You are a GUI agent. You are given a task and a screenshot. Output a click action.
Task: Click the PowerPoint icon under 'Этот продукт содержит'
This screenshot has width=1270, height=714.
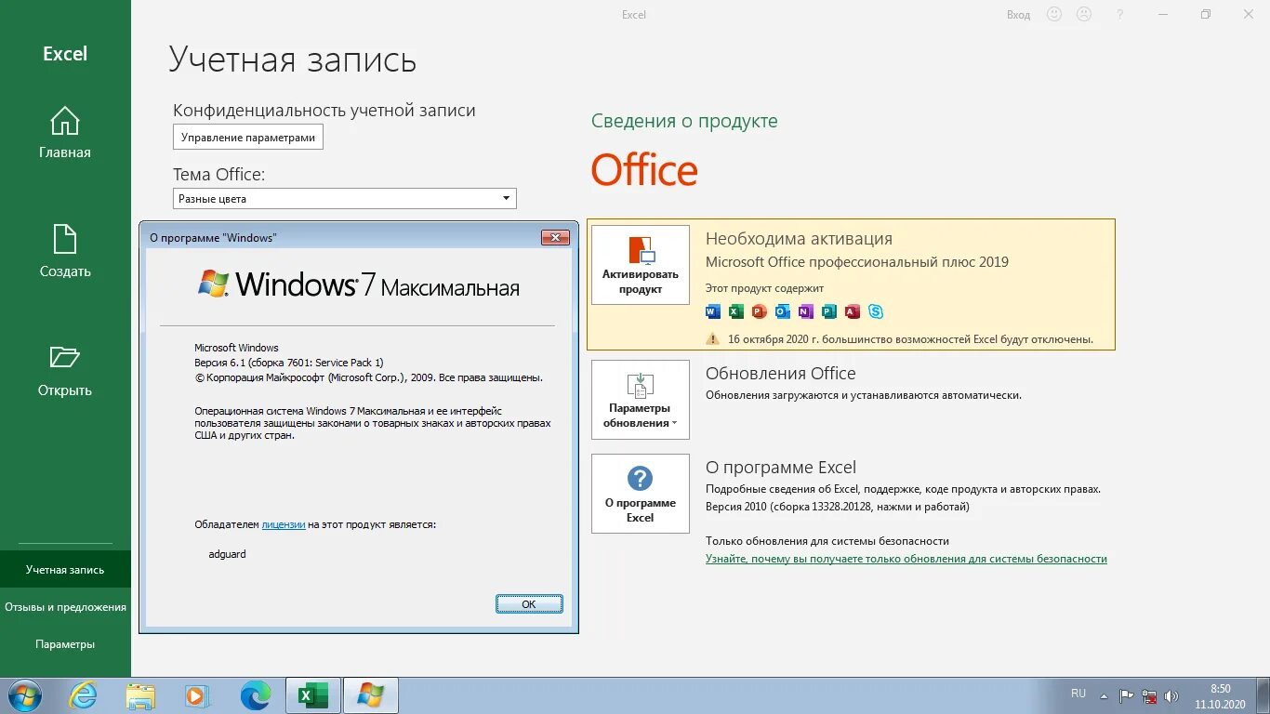point(759,311)
